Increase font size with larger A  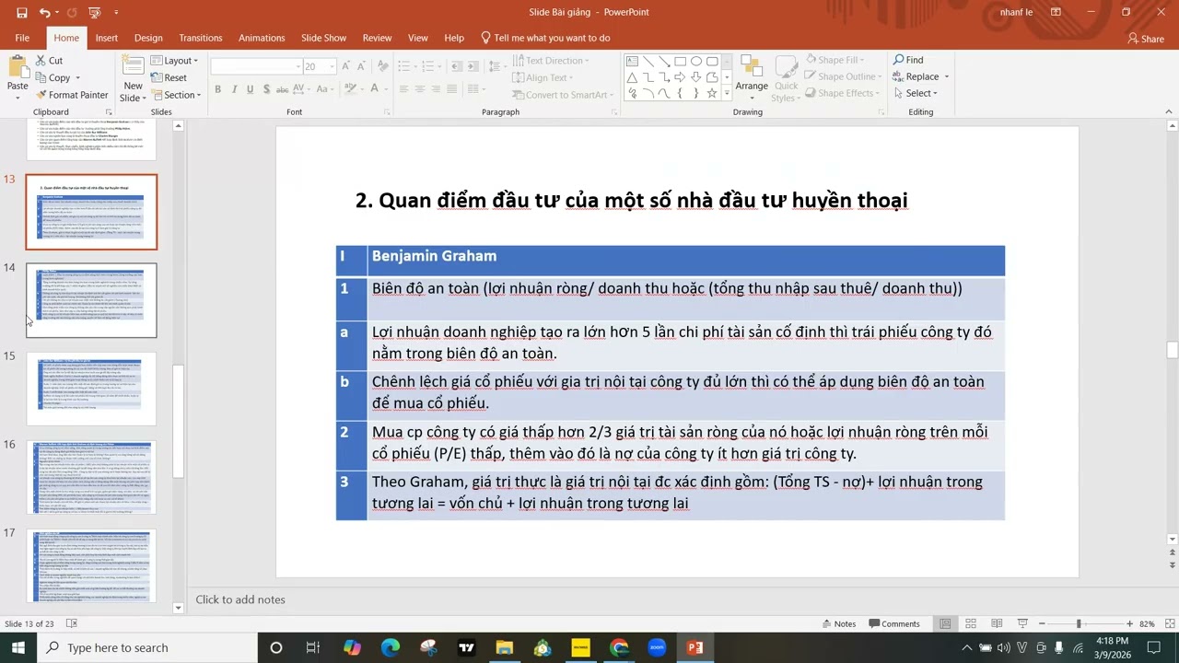coord(346,66)
